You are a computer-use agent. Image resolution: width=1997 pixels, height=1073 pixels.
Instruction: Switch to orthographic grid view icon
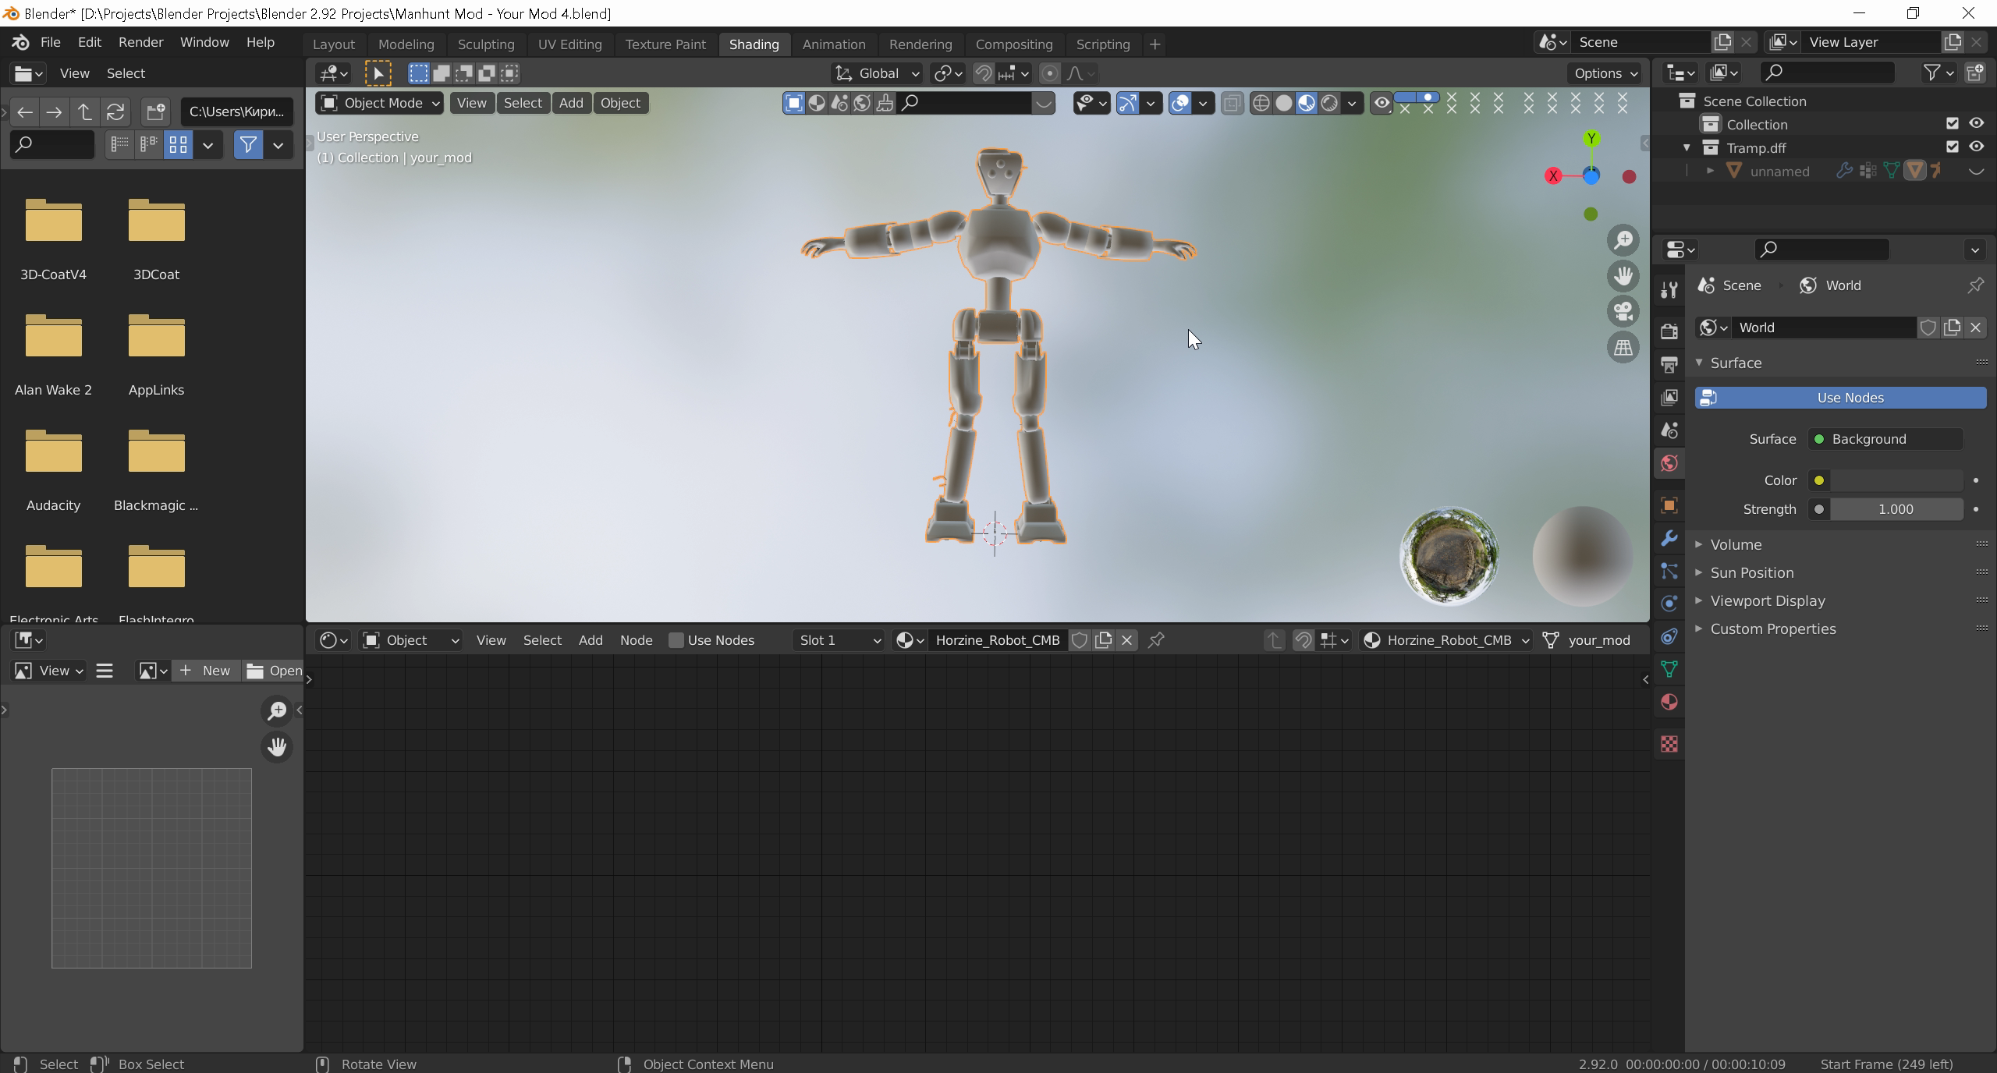(1623, 348)
